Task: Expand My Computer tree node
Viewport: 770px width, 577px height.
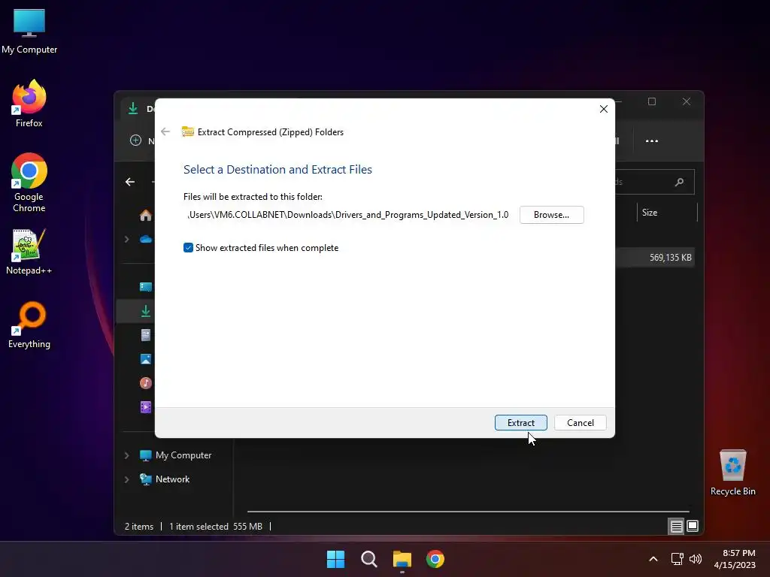Action: (x=126, y=455)
